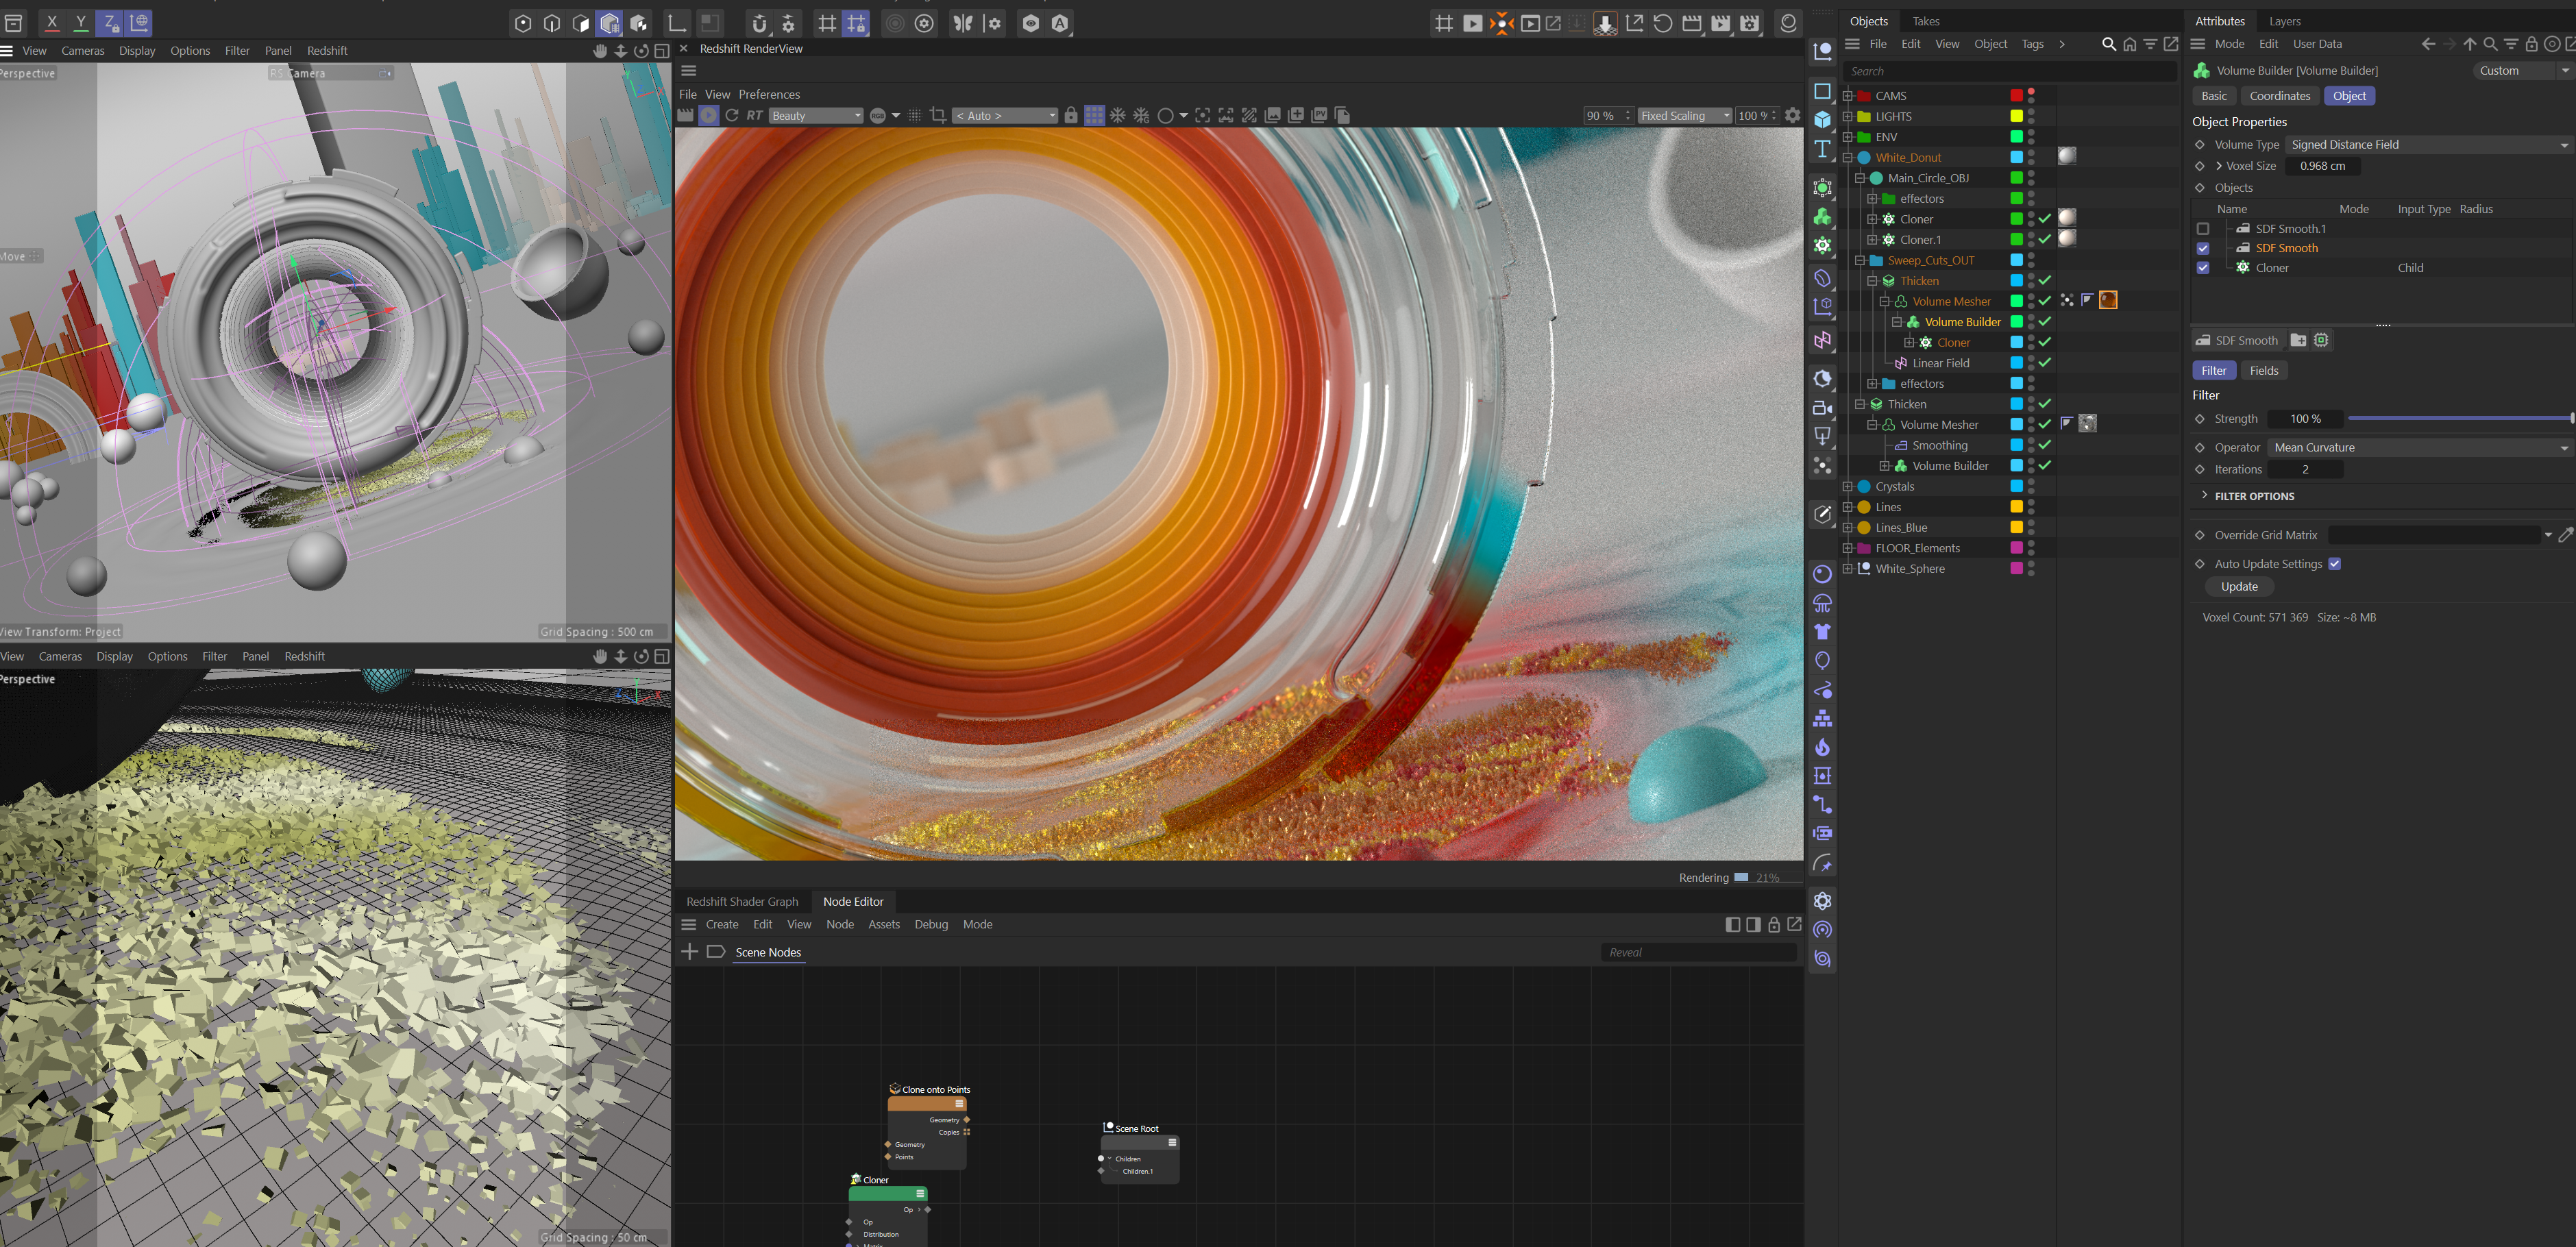Select the Text tool in side toolbar
The width and height of the screenshot is (2576, 1247).
tap(1822, 150)
